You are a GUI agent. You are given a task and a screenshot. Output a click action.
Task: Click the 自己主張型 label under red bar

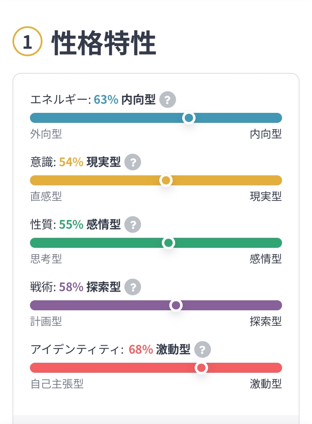click(57, 384)
